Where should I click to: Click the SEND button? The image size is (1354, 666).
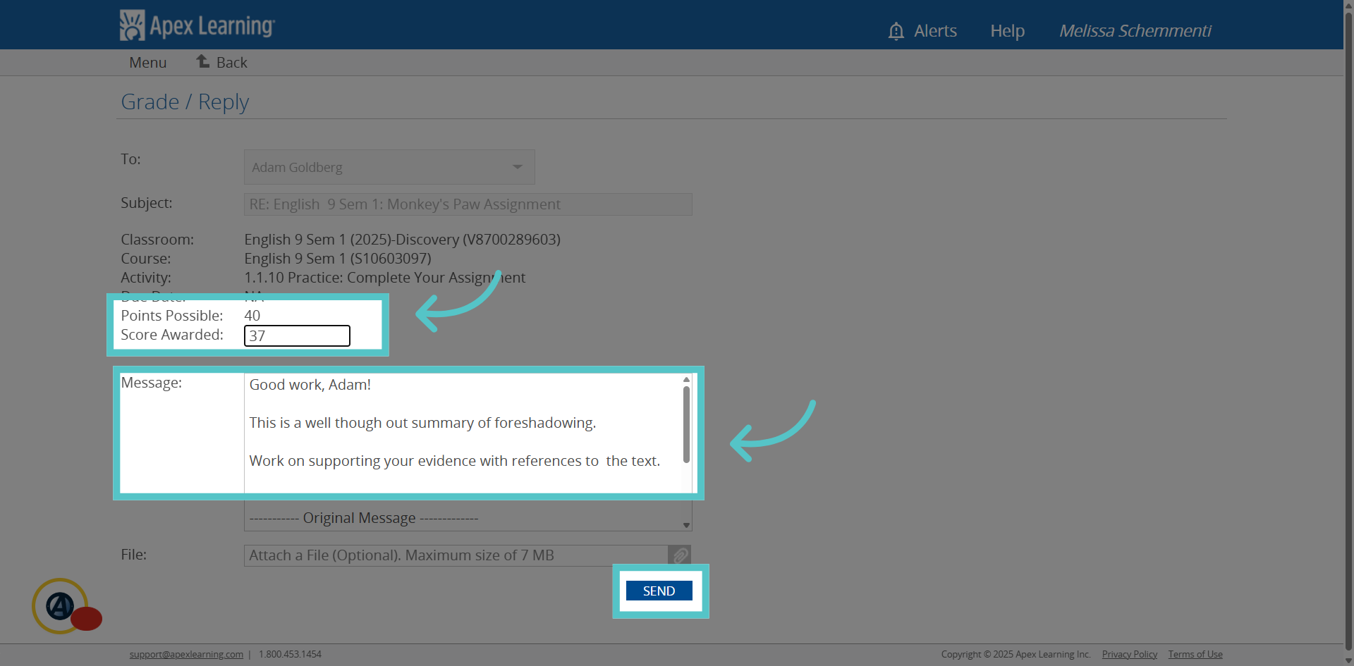click(659, 591)
